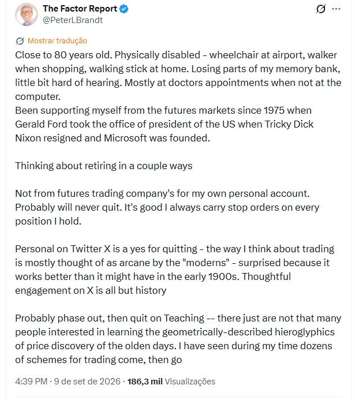Open the Grok icon in the post's top-right corner
Screen dimensions: 355x400
pyautogui.click(x=320, y=9)
